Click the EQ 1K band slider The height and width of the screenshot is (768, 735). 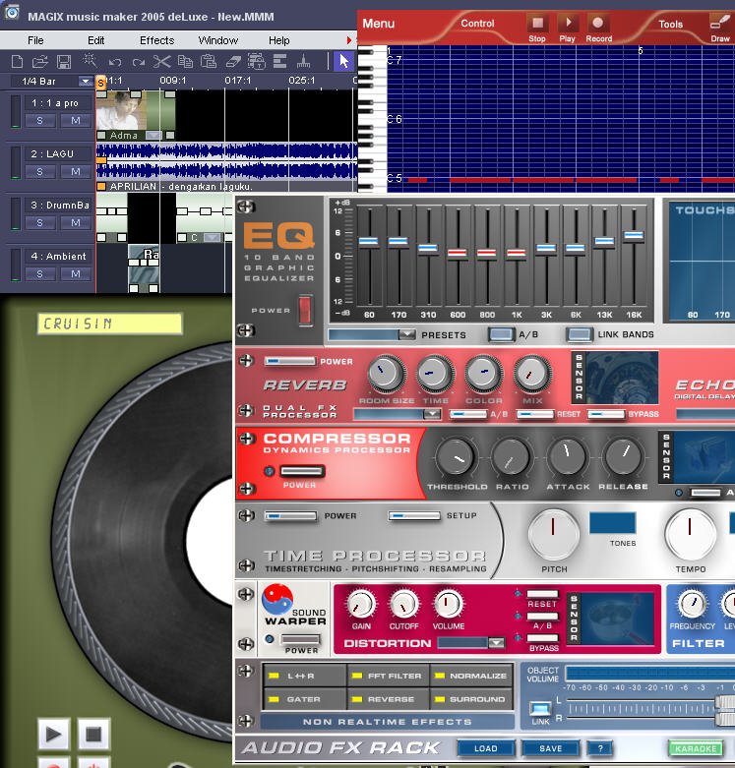pyautogui.click(x=517, y=253)
